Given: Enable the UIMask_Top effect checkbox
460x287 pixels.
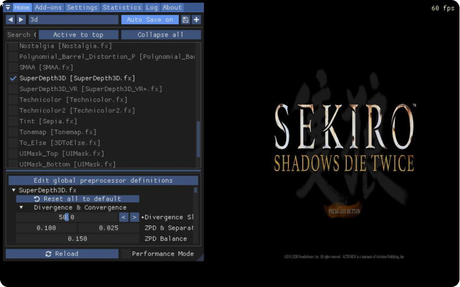Looking at the screenshot, I should pyautogui.click(x=13, y=154).
